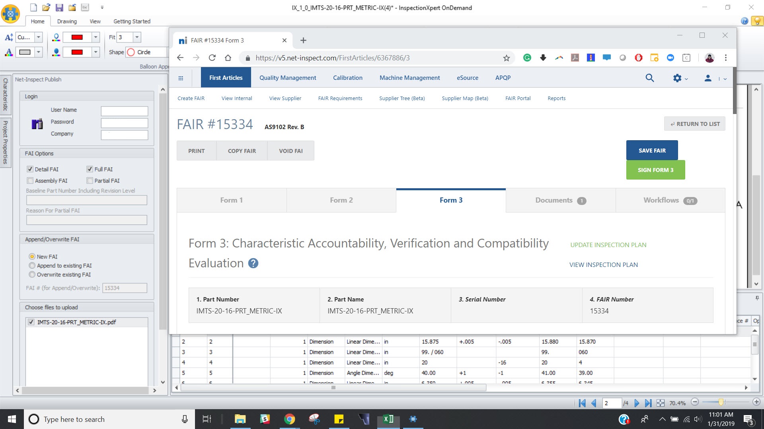Open the UPDATE INSPECTION PLAN link

(608, 245)
